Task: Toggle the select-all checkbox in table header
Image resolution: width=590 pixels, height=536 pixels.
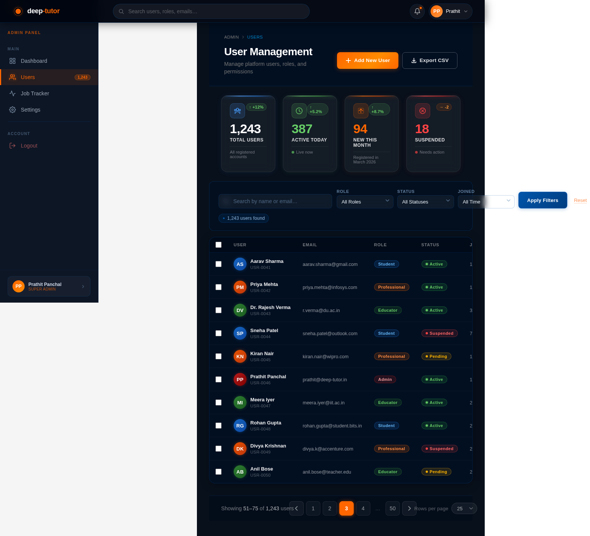Action: pos(219,245)
